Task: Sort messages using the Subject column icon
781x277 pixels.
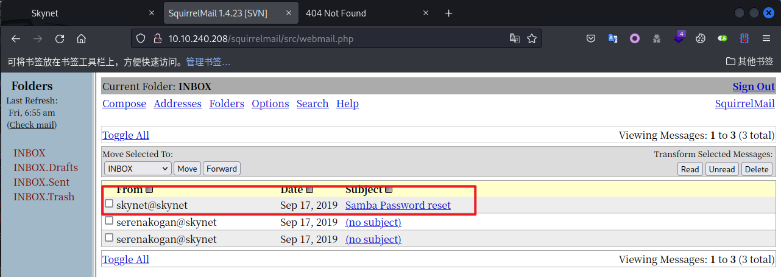Action: (x=389, y=190)
